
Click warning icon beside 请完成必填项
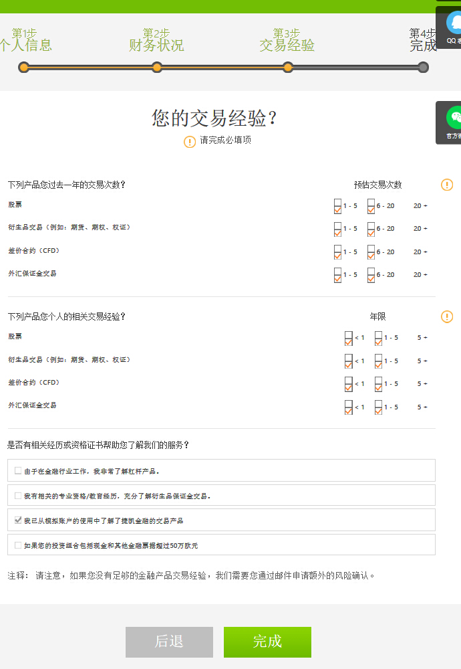(x=190, y=142)
